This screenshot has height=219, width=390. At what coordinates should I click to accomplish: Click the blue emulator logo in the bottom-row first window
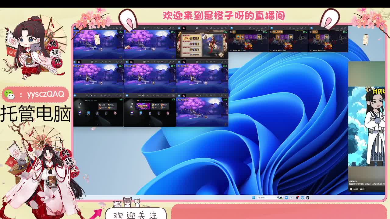pos(75,95)
